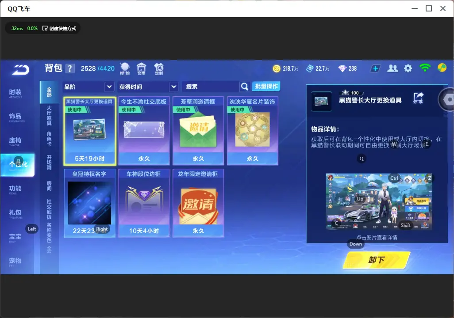Viewport: 454px width, 318px height.
Task: Click the plus icon to recharge
Action: 375,68
